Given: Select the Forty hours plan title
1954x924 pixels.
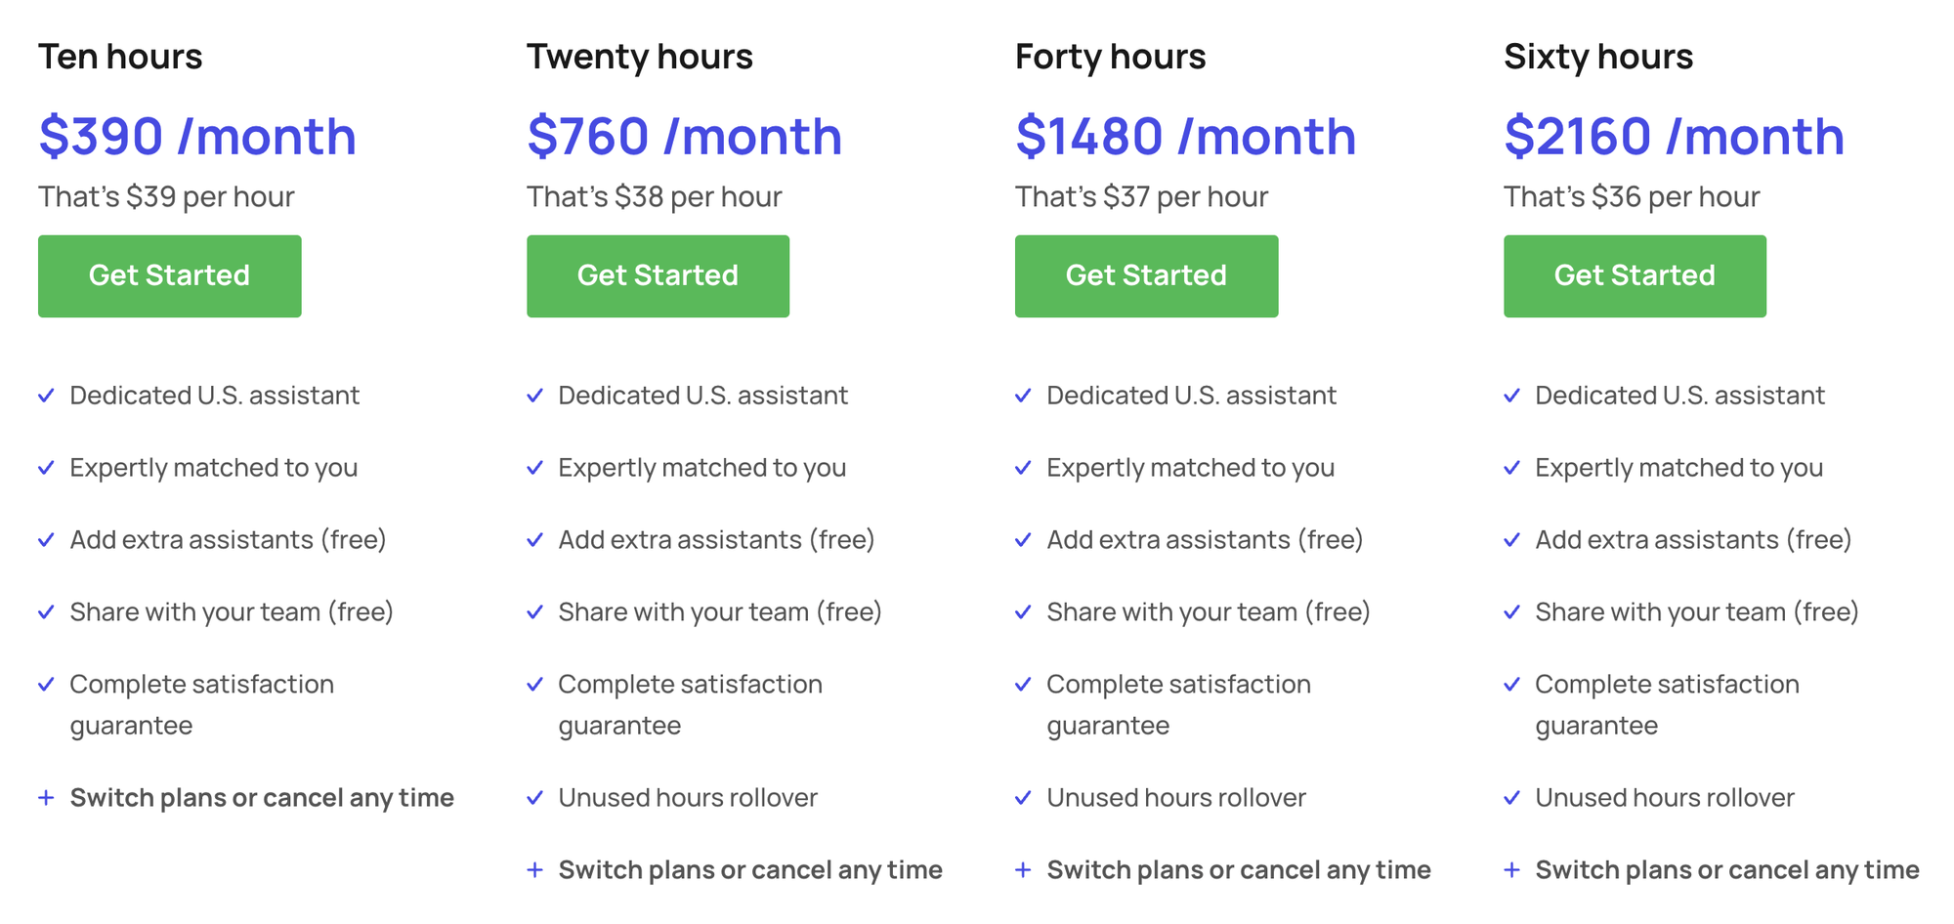Looking at the screenshot, I should point(1110,57).
